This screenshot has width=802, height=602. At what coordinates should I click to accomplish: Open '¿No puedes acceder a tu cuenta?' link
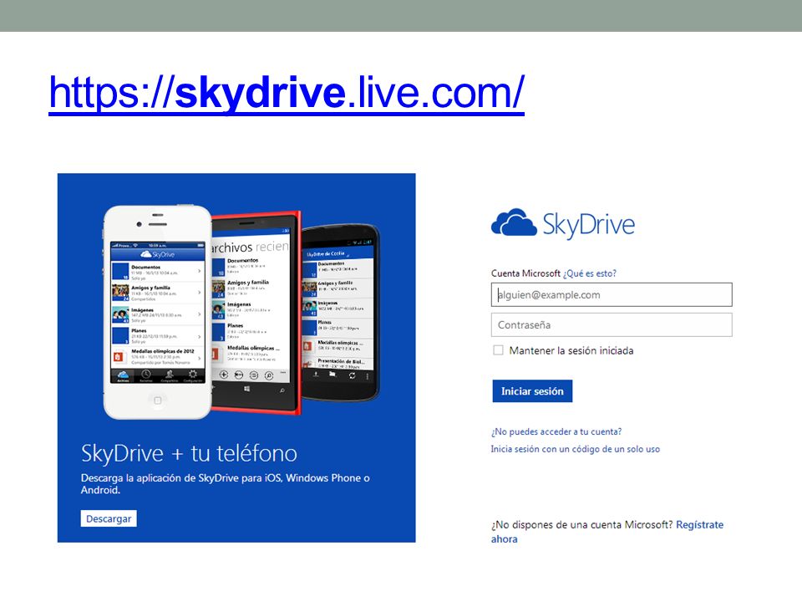pos(556,431)
